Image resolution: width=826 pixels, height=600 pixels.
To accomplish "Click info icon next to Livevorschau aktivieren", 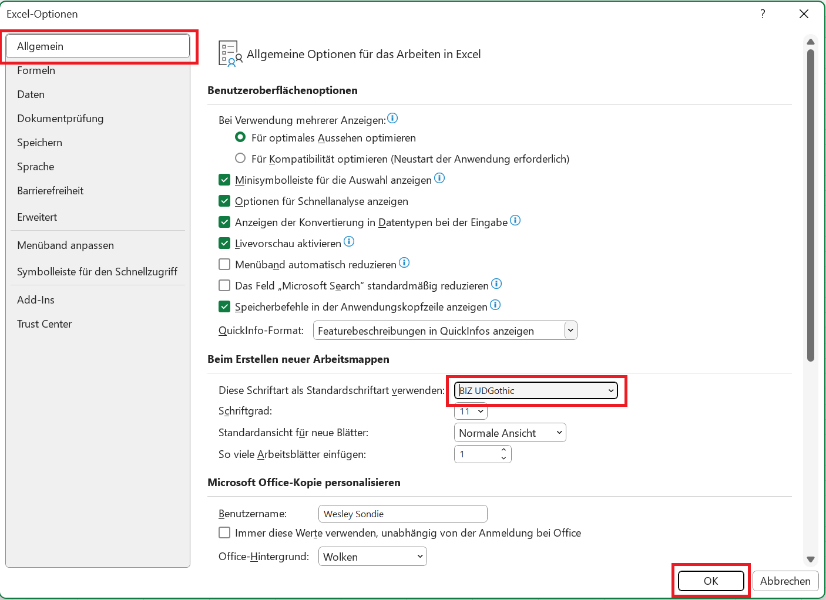I will tap(349, 241).
